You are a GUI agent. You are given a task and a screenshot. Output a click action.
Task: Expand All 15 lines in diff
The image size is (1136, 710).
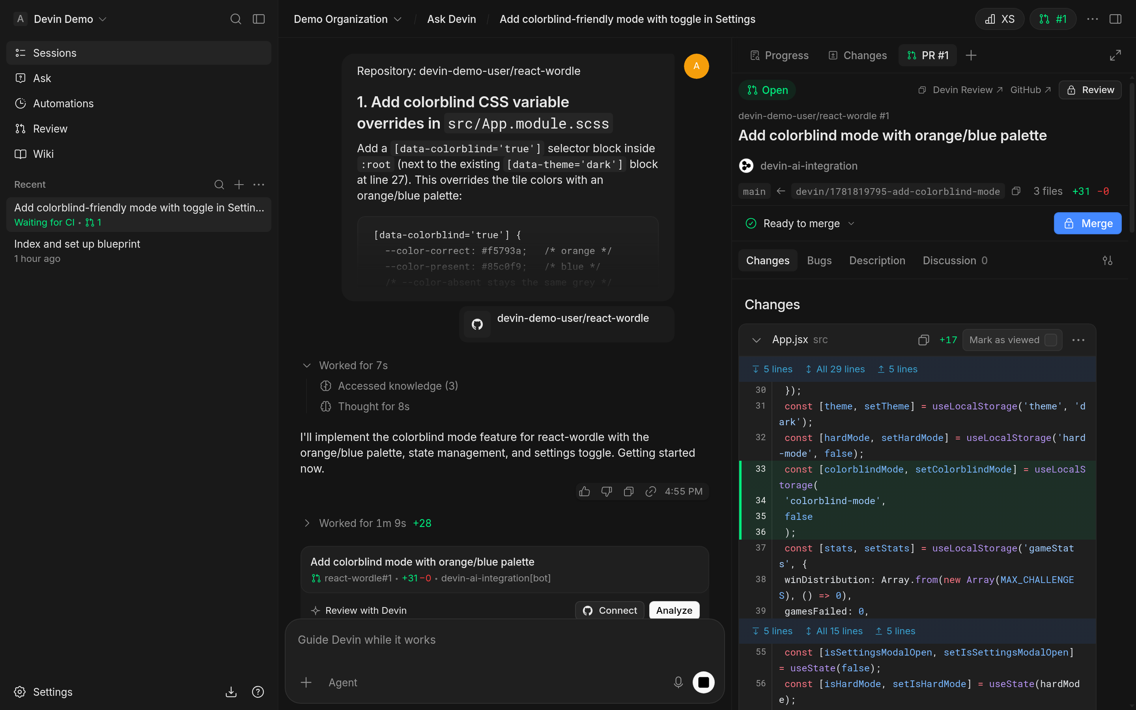[834, 631]
